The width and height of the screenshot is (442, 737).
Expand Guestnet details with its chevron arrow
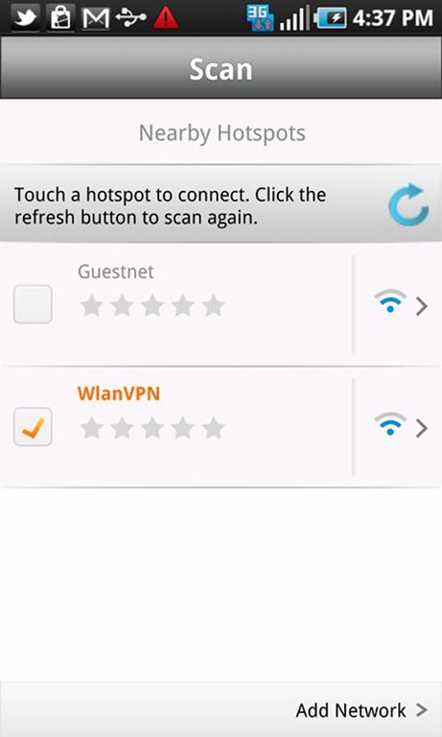pyautogui.click(x=421, y=306)
